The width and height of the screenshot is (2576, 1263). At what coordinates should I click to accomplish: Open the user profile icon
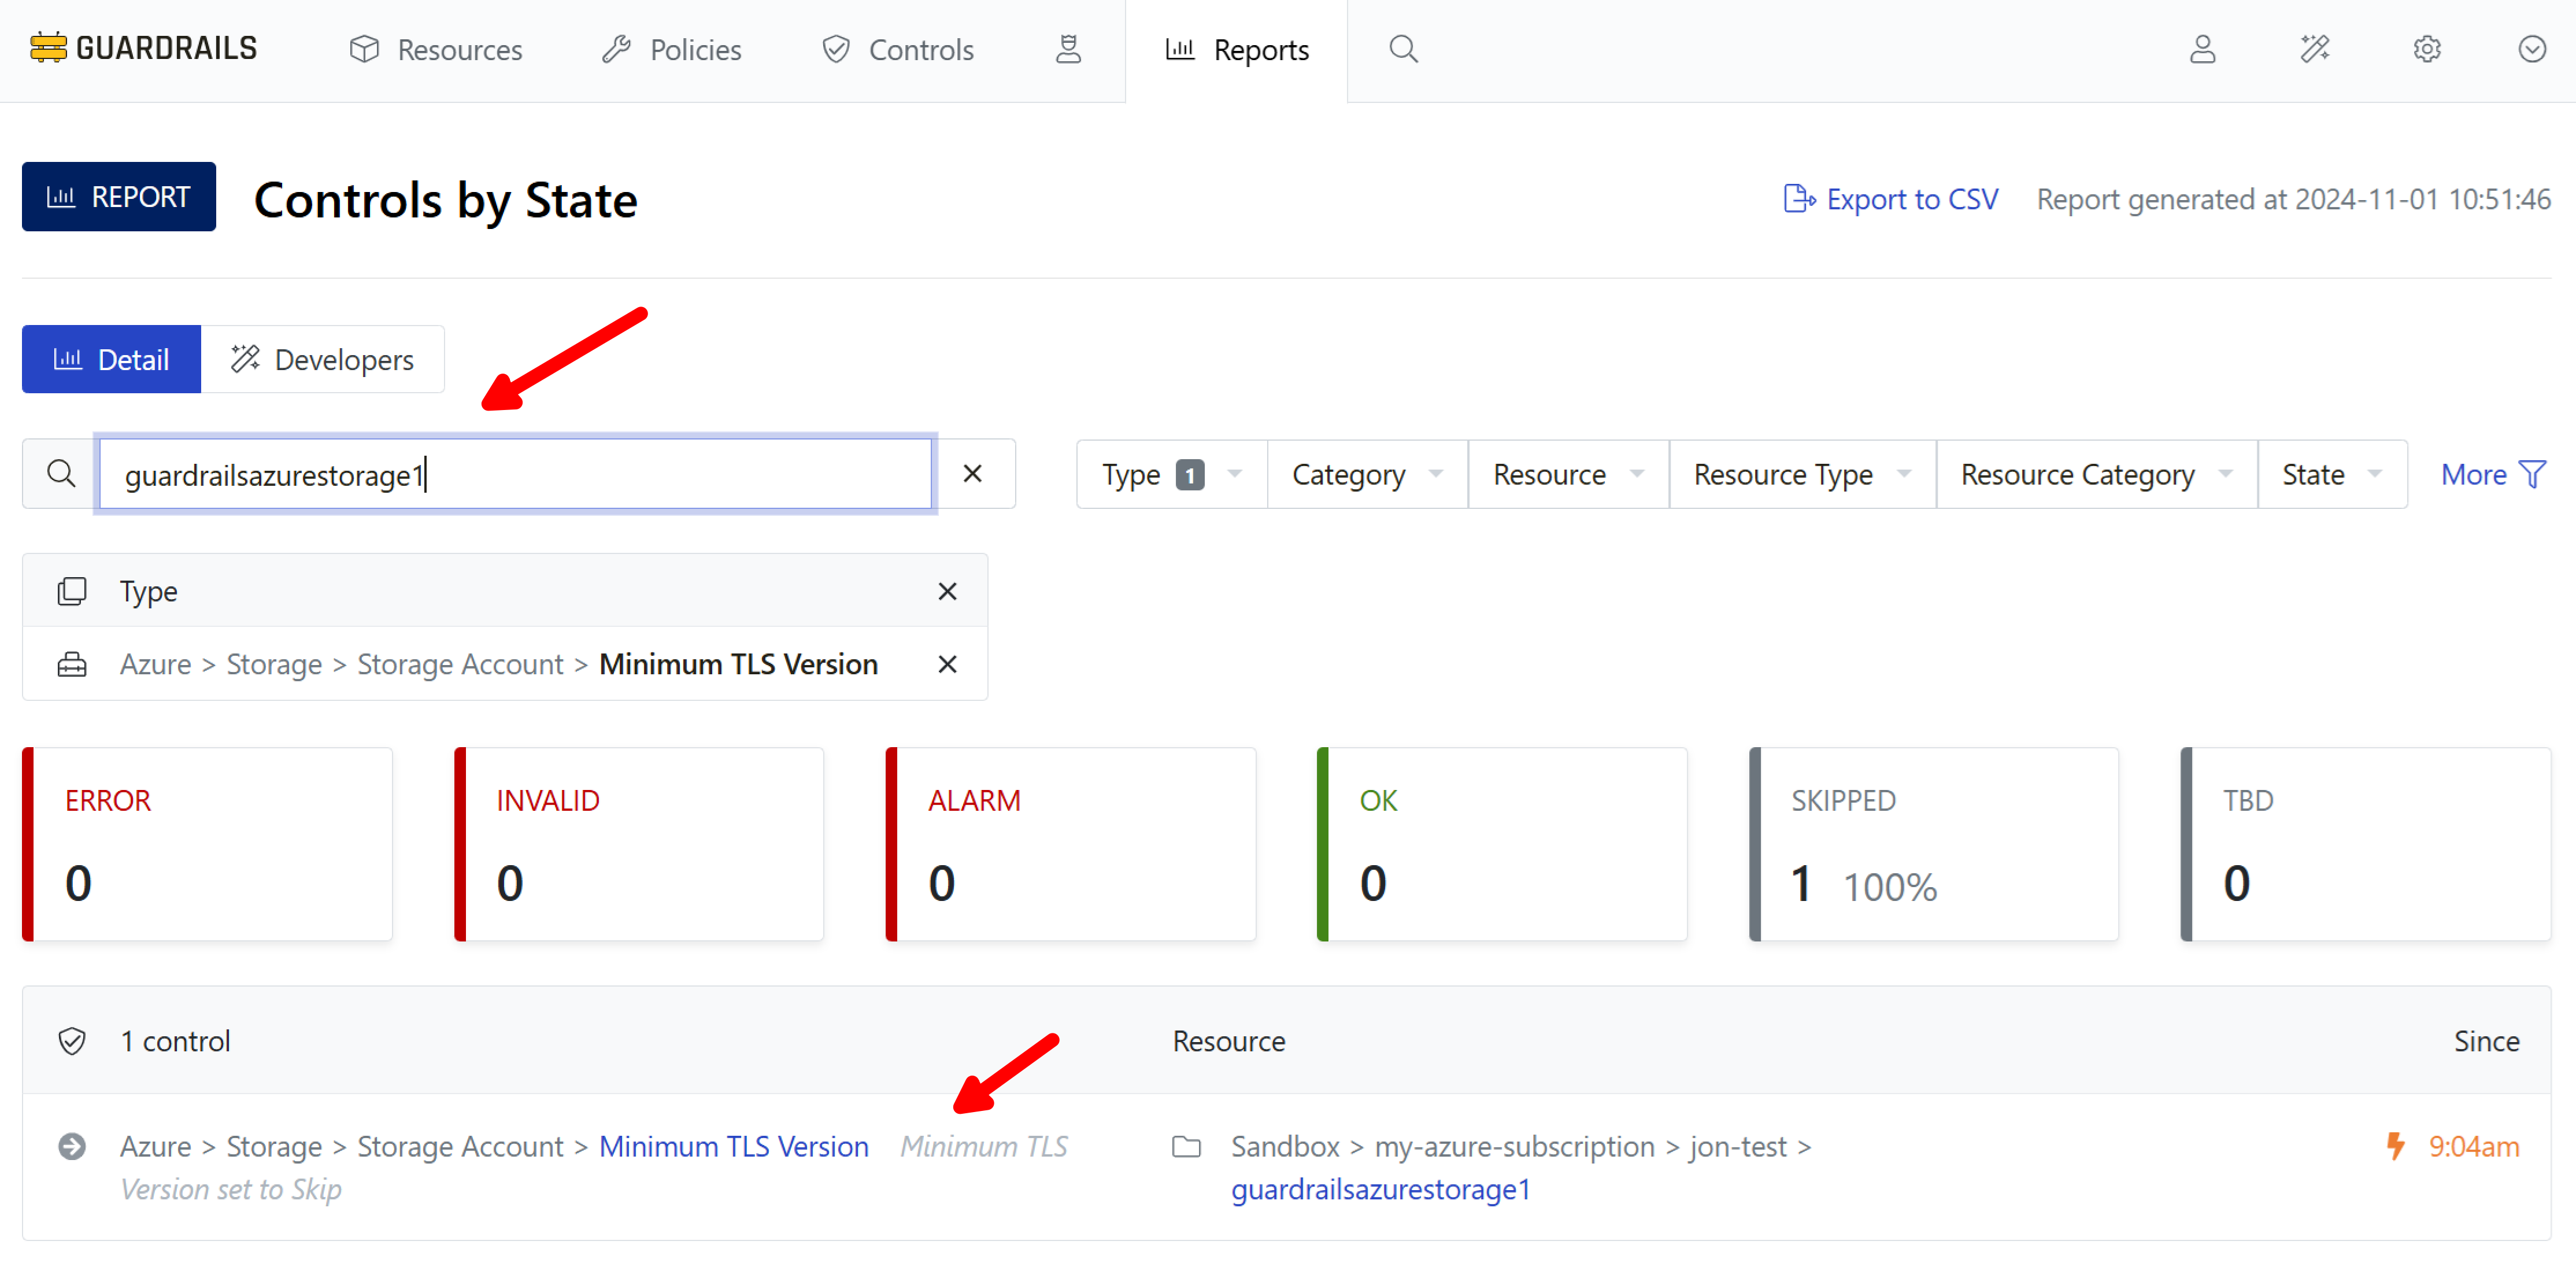point(2202,49)
